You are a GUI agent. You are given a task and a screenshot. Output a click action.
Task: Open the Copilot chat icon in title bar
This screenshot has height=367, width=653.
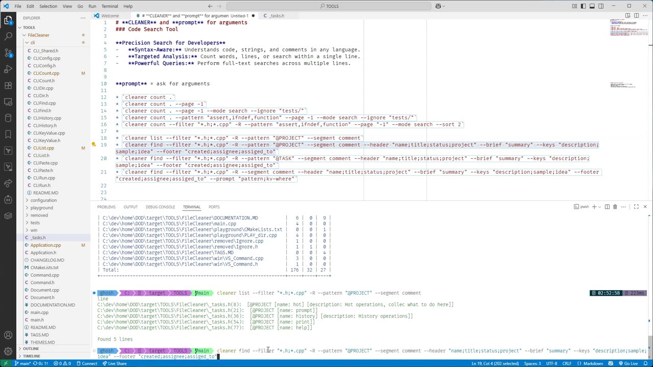pos(438,6)
